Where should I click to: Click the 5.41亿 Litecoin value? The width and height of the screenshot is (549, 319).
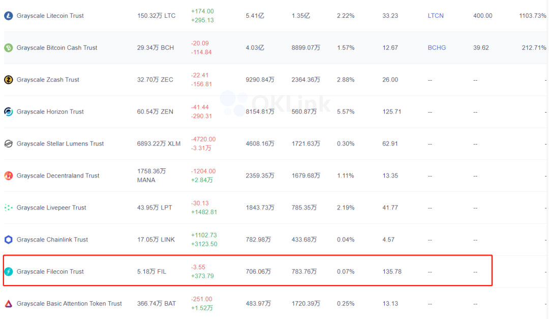click(255, 16)
